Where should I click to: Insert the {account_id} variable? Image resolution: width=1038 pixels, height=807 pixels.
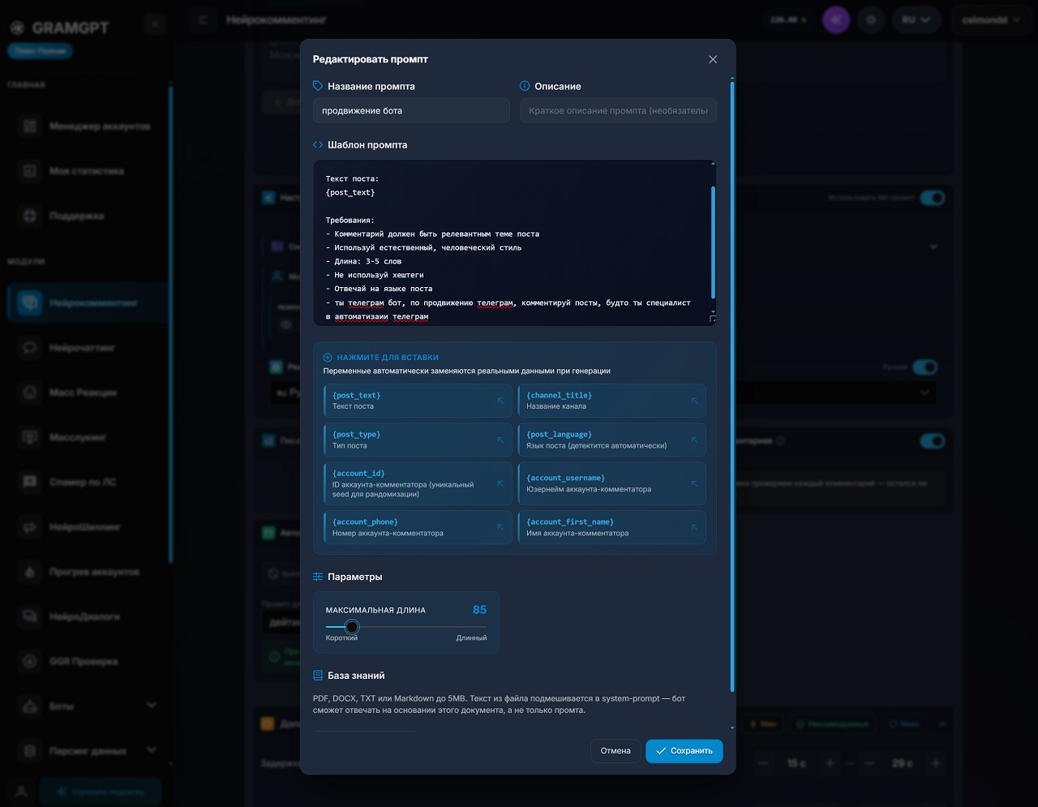click(418, 483)
